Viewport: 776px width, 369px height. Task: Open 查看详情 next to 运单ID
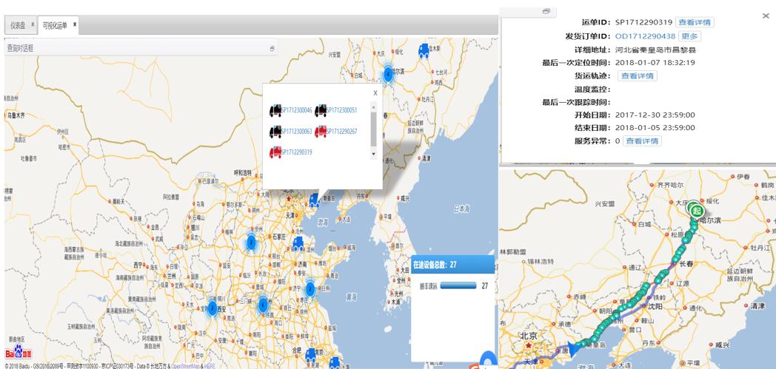click(x=694, y=22)
